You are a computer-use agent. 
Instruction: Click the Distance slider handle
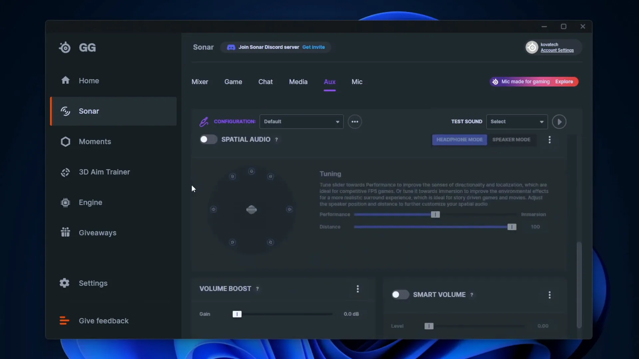[x=512, y=227]
